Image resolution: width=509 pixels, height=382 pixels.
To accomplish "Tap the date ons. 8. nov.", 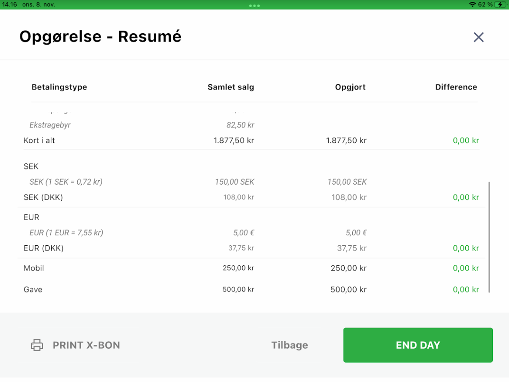I will tap(38, 5).
